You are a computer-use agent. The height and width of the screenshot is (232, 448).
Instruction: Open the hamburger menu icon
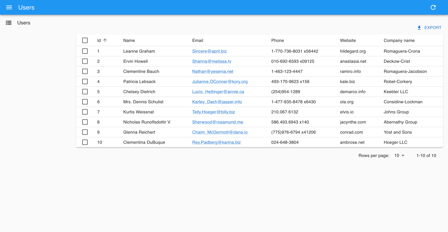[9, 7]
